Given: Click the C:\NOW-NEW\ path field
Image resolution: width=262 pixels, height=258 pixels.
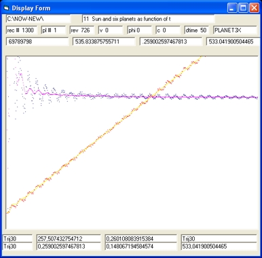Looking at the screenshot, I should coord(38,19).
